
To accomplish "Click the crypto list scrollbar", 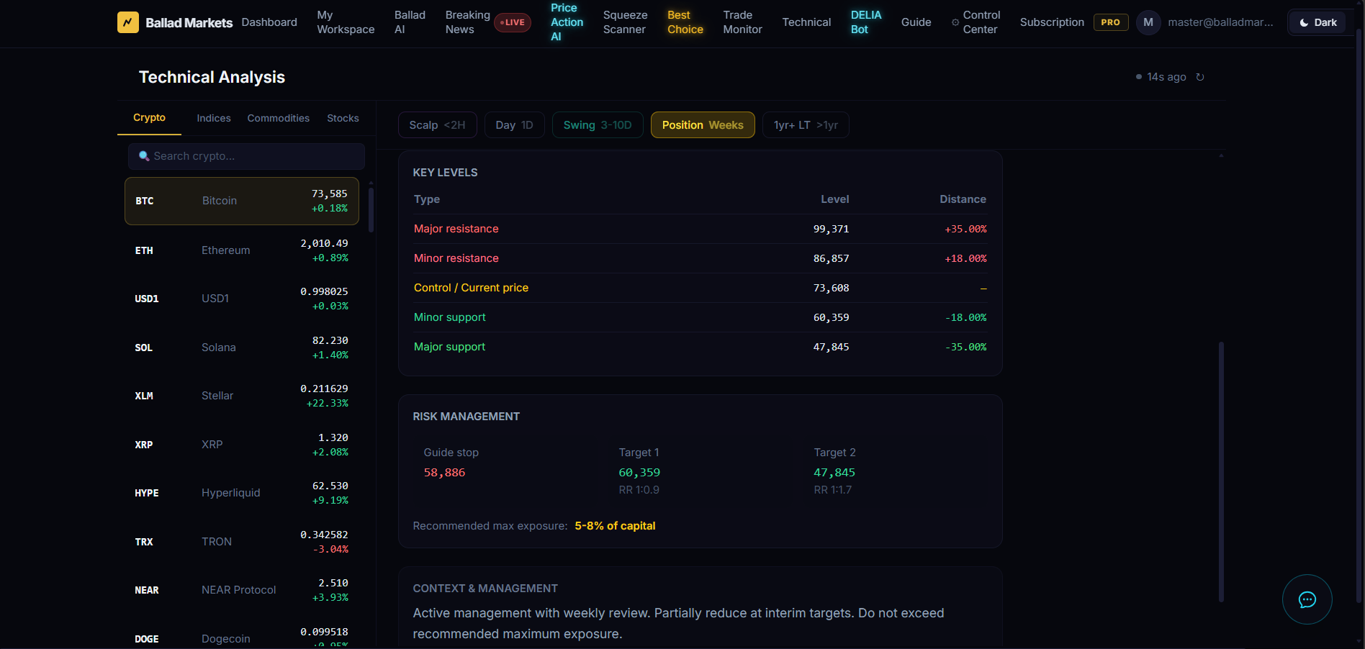I will 371,209.
